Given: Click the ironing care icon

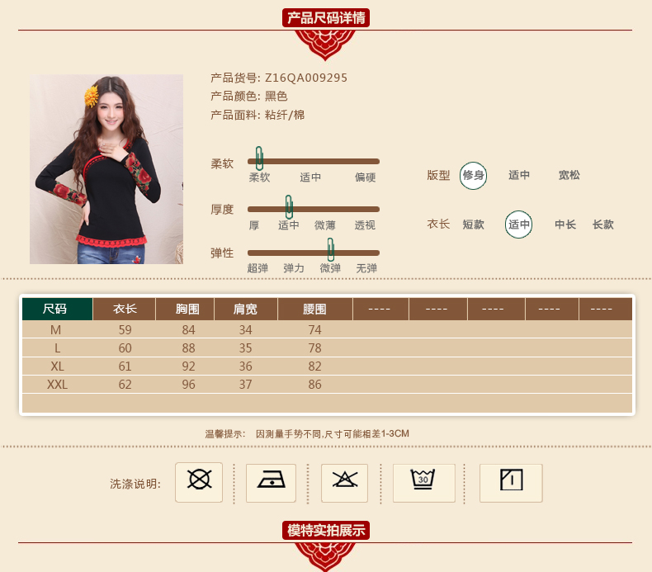Looking at the screenshot, I should (x=272, y=482).
